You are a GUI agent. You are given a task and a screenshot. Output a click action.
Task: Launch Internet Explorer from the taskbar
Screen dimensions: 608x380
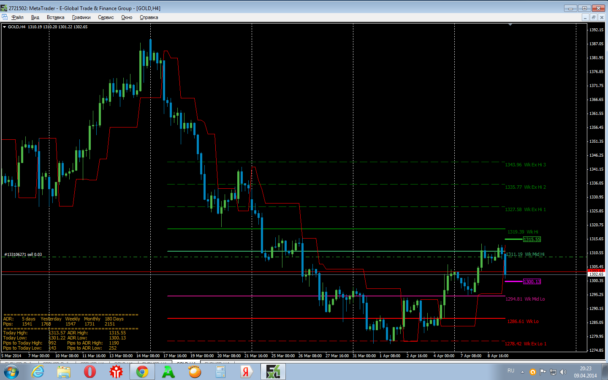click(x=38, y=372)
